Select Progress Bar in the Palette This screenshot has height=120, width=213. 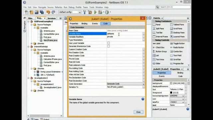click(x=177, y=64)
